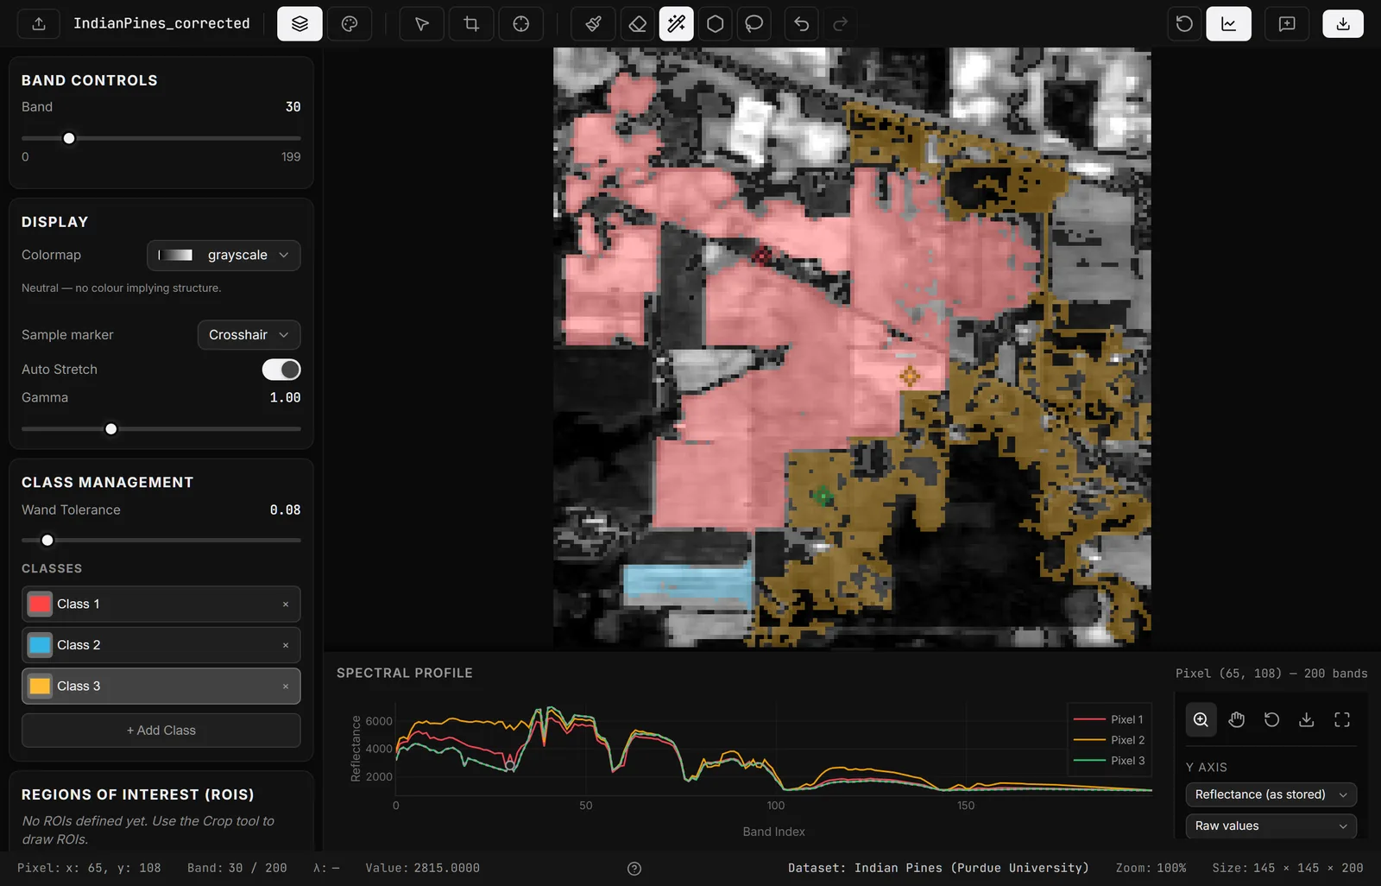This screenshot has width=1381, height=886.
Task: Click the Class 1 red color swatch
Action: pos(40,604)
